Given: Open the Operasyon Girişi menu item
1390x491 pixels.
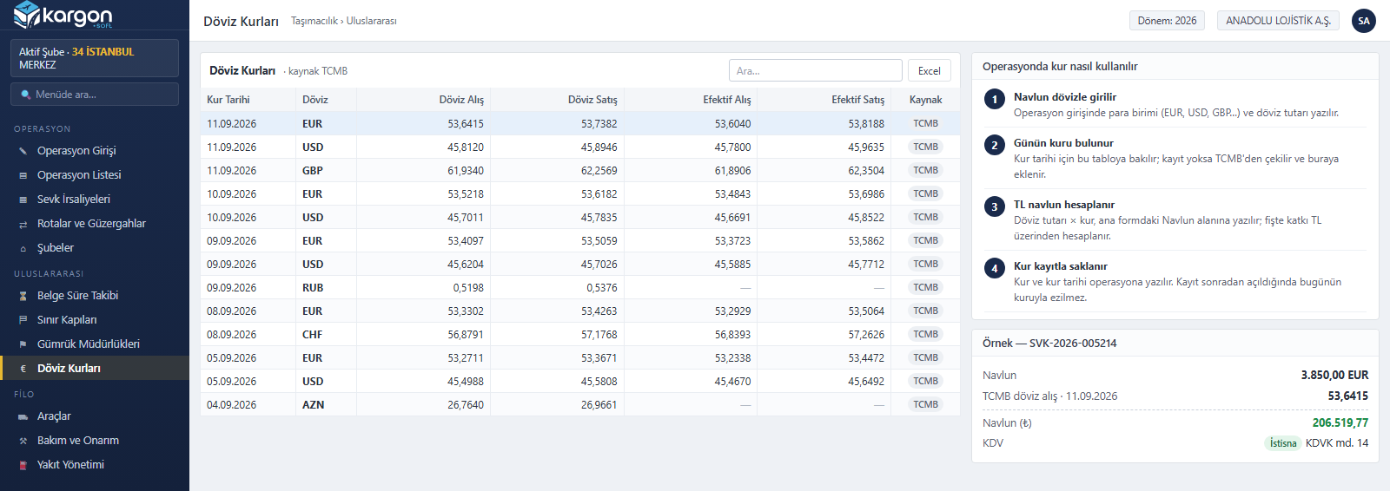Looking at the screenshot, I should click(x=95, y=151).
